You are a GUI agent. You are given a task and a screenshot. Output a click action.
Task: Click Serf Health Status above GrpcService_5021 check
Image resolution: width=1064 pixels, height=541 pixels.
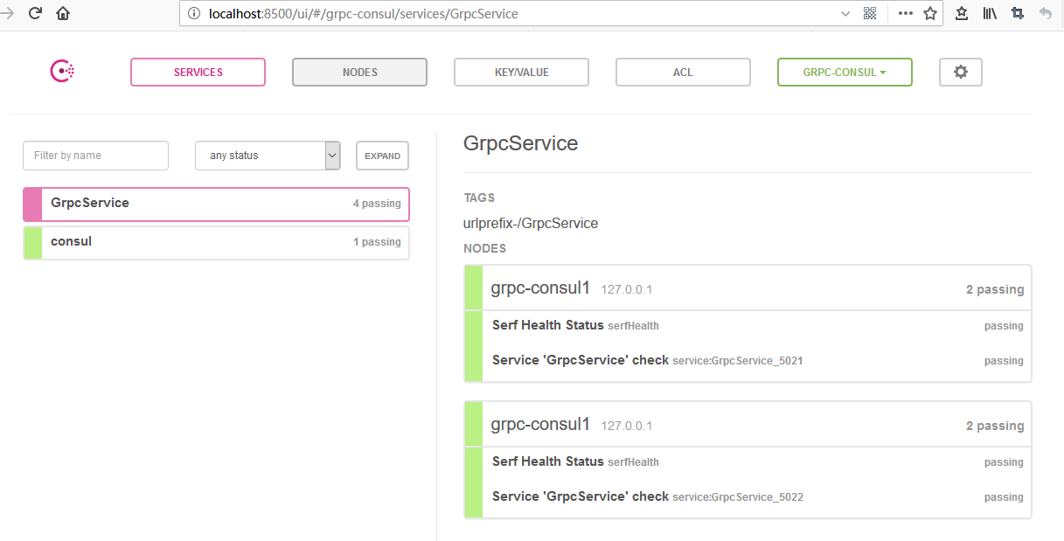[x=548, y=325]
